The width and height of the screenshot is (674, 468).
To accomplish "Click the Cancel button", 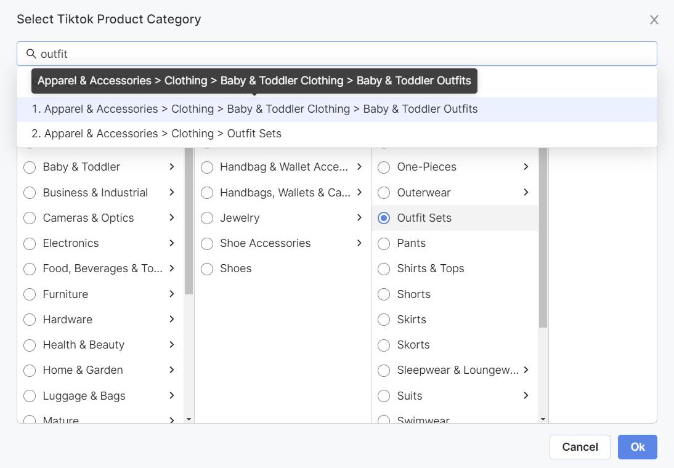I will click(580, 447).
